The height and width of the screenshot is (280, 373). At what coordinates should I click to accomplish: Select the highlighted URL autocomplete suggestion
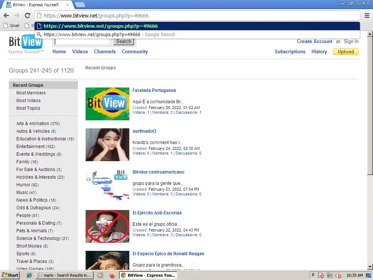(197, 26)
